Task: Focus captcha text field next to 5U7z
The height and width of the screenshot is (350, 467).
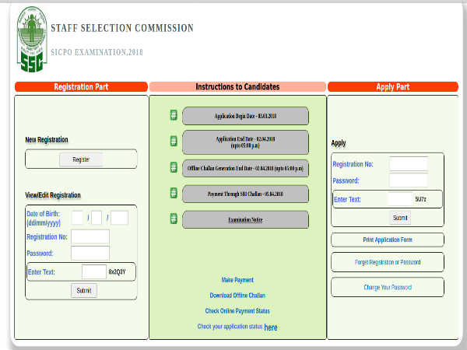Action: coord(400,199)
